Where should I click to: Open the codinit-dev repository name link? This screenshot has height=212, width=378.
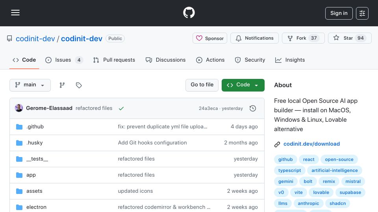[x=82, y=39]
